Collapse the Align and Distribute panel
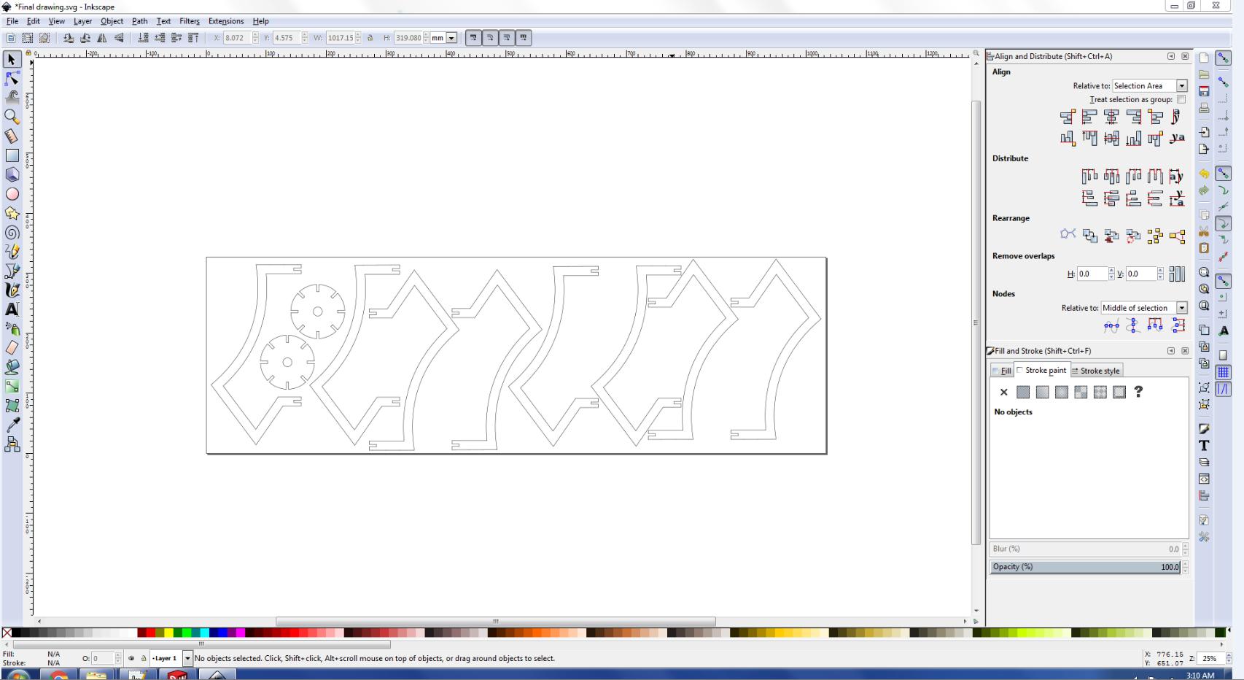Image resolution: width=1244 pixels, height=680 pixels. 1171,56
